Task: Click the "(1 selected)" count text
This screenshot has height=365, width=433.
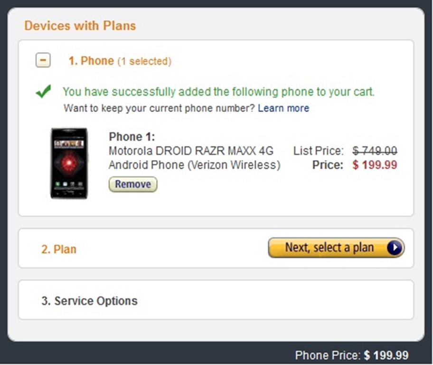Action: 144,61
